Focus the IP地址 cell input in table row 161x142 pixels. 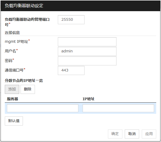pyautogui.click(x=118, y=108)
